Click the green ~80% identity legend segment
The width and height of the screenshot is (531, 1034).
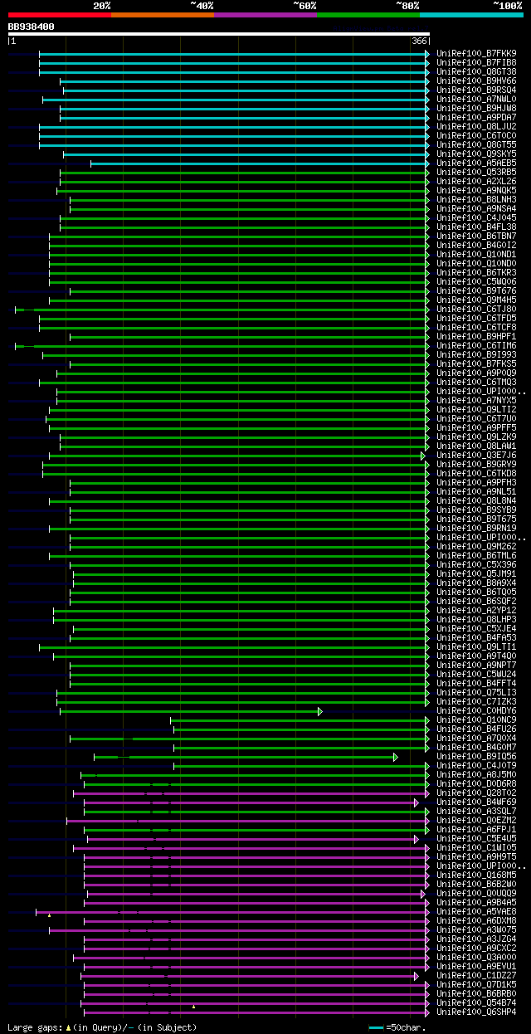(x=368, y=15)
